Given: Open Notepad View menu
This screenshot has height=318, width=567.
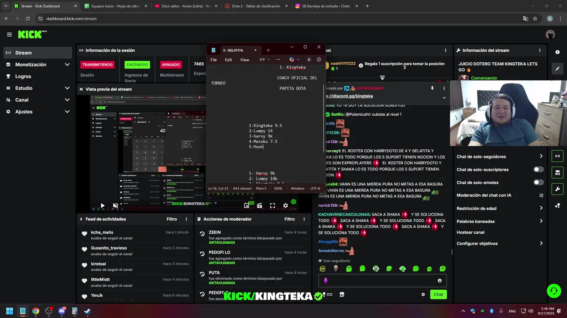Looking at the screenshot, I should click(x=245, y=60).
